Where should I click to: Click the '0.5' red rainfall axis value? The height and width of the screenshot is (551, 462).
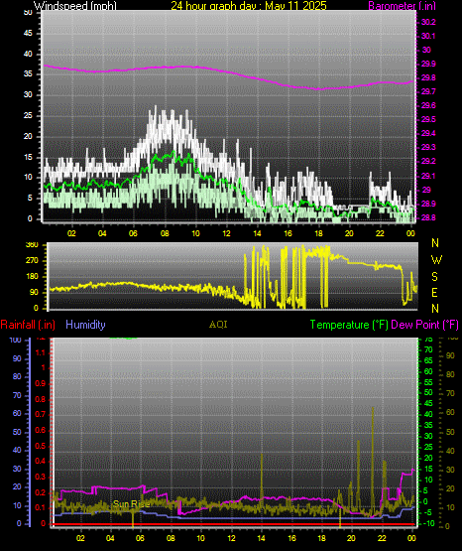pyautogui.click(x=41, y=446)
